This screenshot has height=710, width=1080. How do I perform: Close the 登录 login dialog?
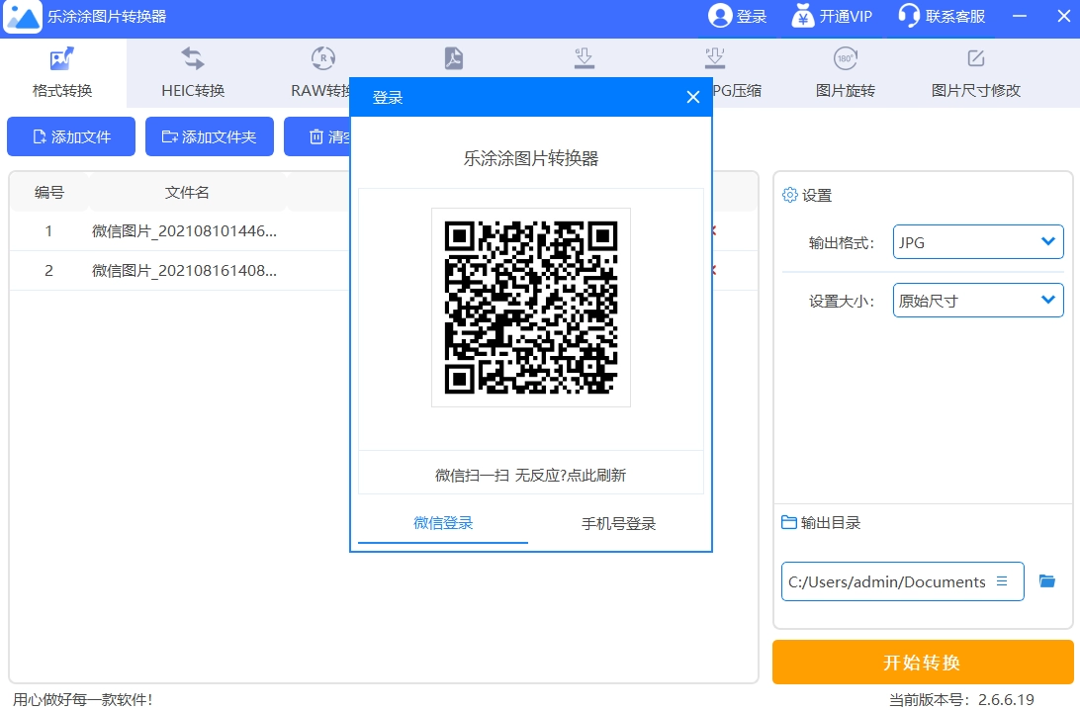(x=693, y=98)
